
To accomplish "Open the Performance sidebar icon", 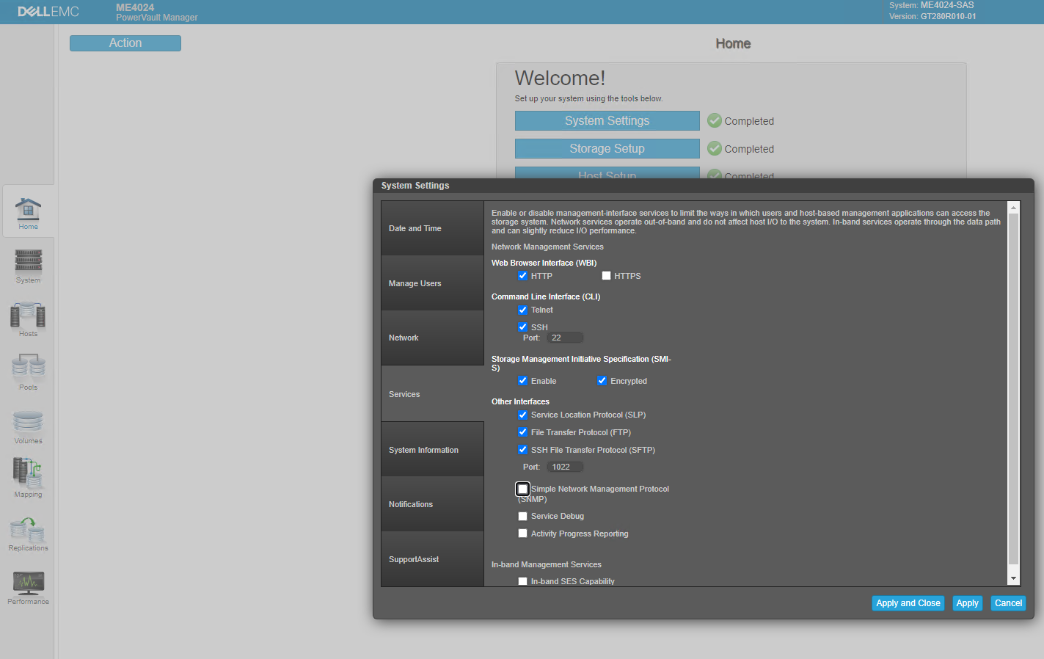I will pyautogui.click(x=28, y=587).
